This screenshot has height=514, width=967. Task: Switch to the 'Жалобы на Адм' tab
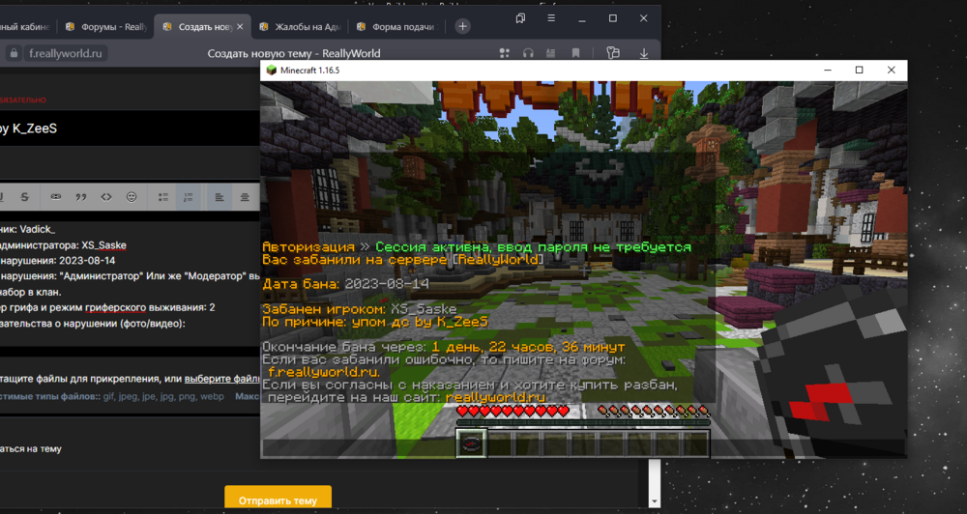[301, 26]
